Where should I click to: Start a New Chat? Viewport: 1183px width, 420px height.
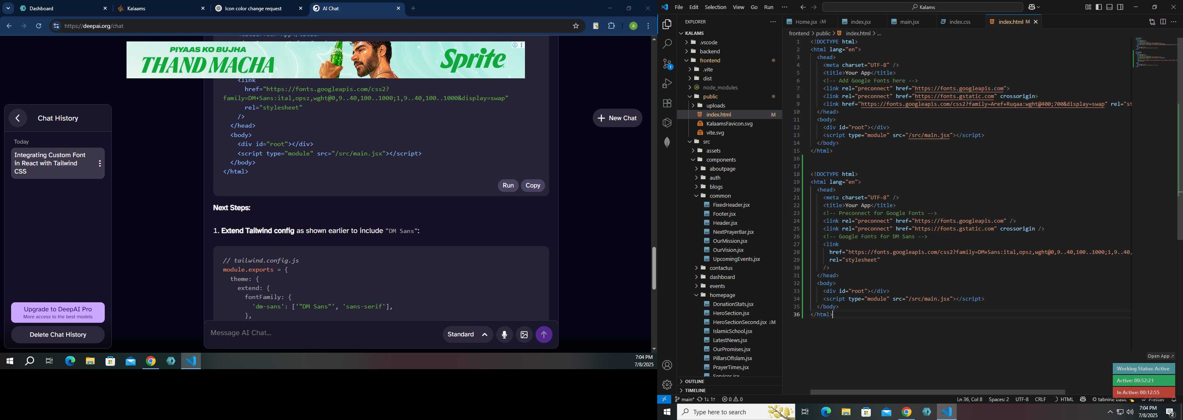click(x=617, y=118)
